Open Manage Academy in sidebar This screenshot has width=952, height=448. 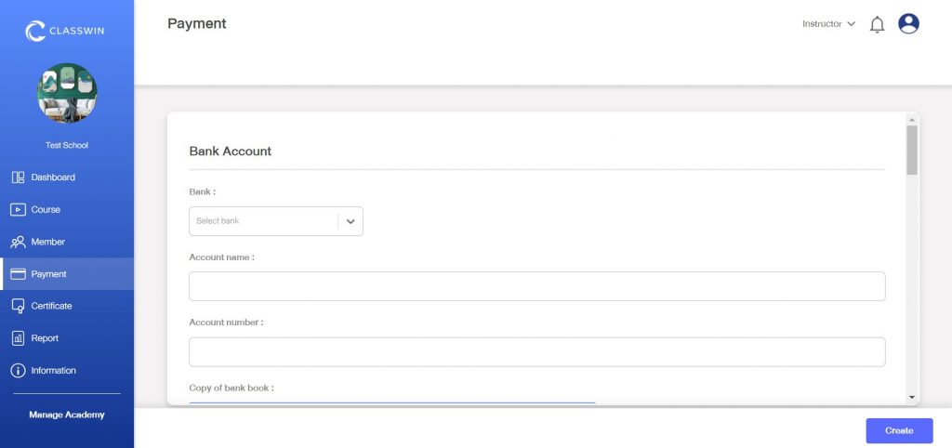pyautogui.click(x=67, y=415)
